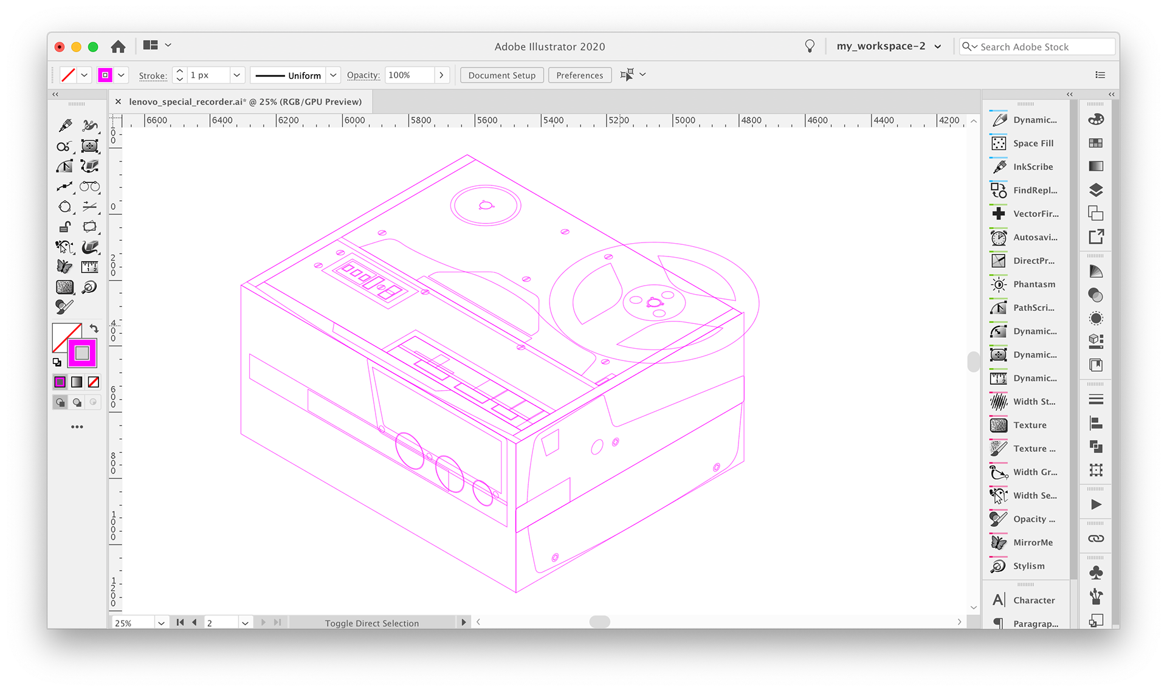Select the MirrorMe butterfly tool
Viewport: 1167px width, 691px height.
point(64,266)
